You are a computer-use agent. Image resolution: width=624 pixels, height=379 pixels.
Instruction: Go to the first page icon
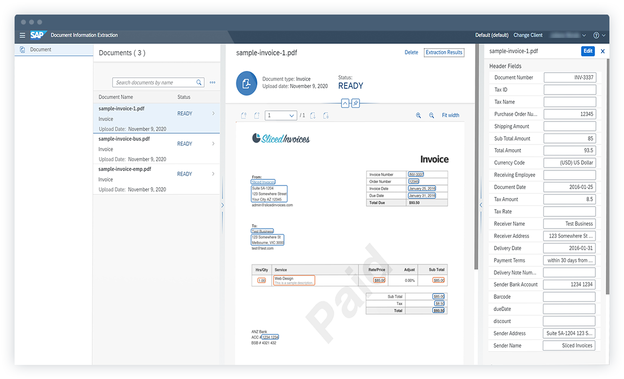pyautogui.click(x=244, y=116)
